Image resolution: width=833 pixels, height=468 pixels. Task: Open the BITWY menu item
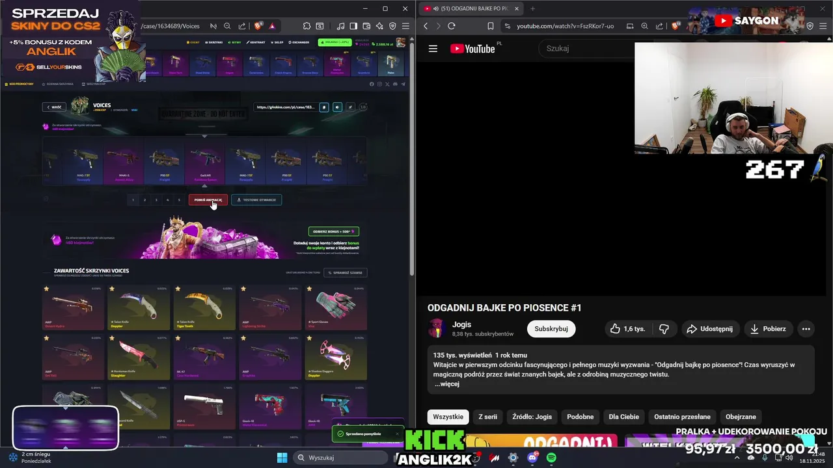(x=235, y=42)
